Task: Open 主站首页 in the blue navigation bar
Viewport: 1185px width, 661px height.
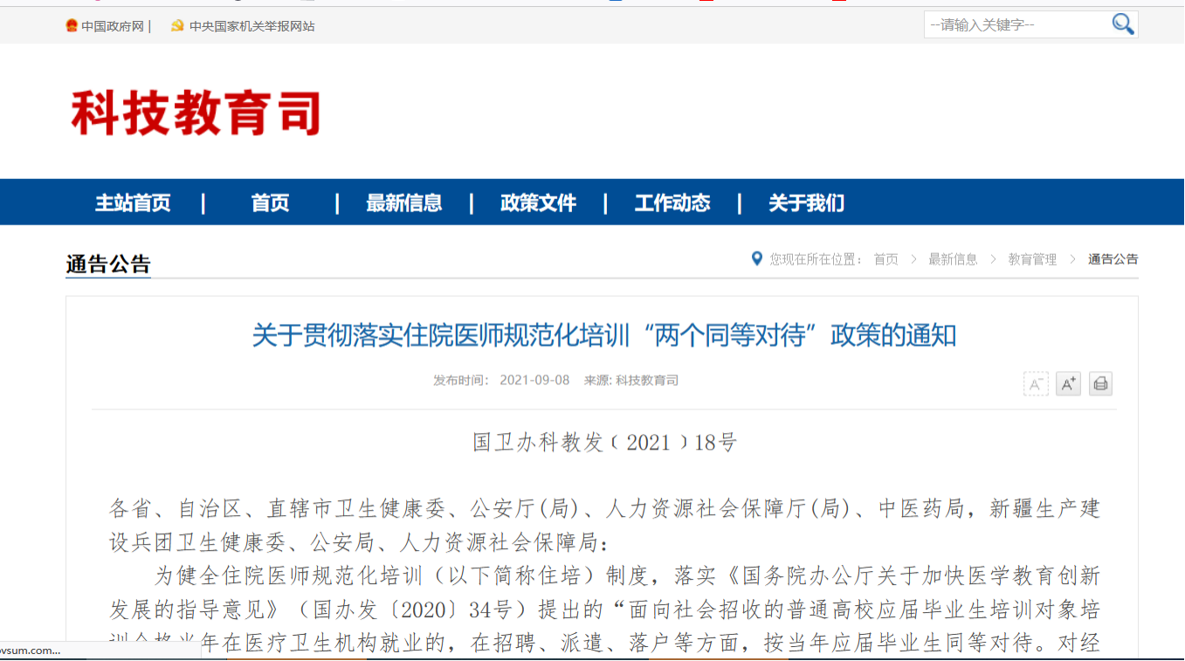Action: pos(133,203)
